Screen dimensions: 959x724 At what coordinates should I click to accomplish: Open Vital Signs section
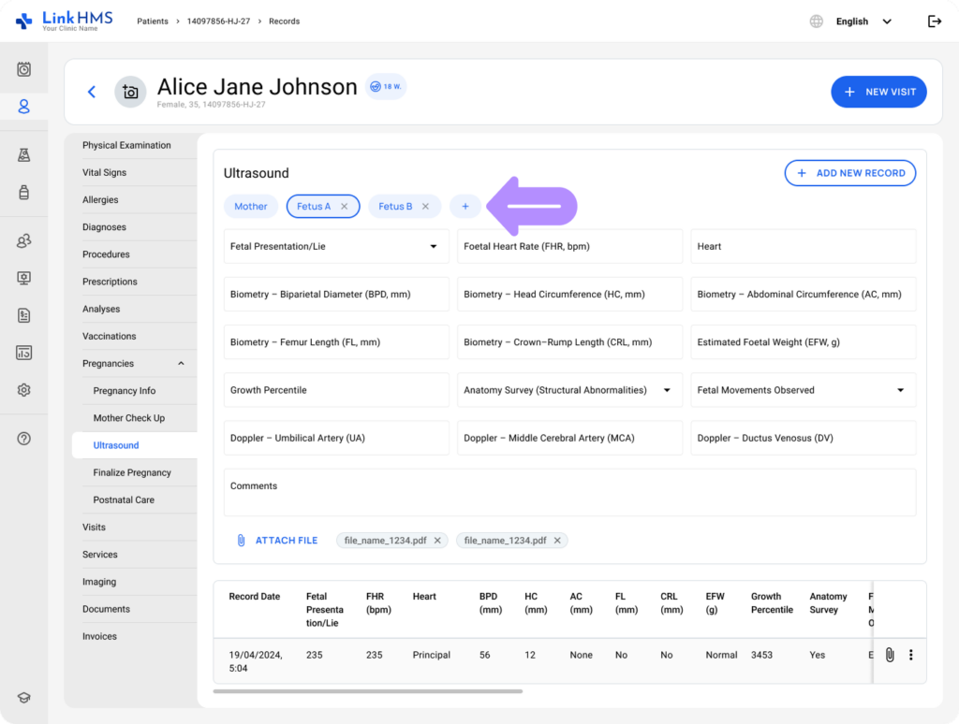(x=105, y=172)
